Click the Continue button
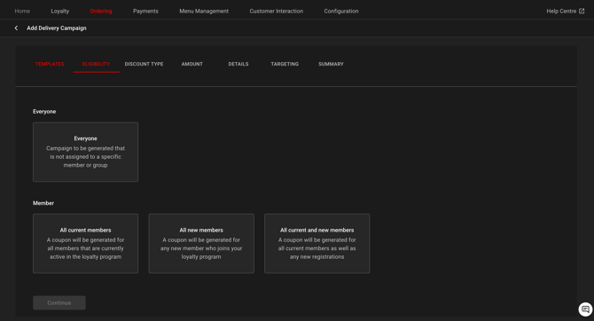Screen dimensions: 594x321 click(x=59, y=302)
